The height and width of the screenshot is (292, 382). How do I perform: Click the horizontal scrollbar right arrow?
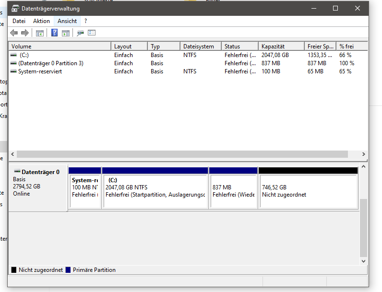(363, 154)
